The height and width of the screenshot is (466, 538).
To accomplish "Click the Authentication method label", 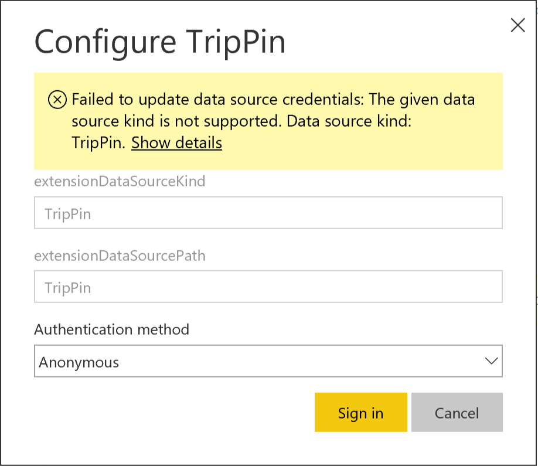I will pyautogui.click(x=111, y=329).
